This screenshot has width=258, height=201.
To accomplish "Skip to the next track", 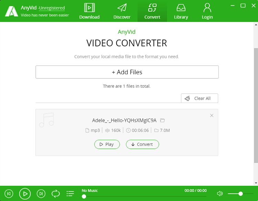I will click(41, 193).
